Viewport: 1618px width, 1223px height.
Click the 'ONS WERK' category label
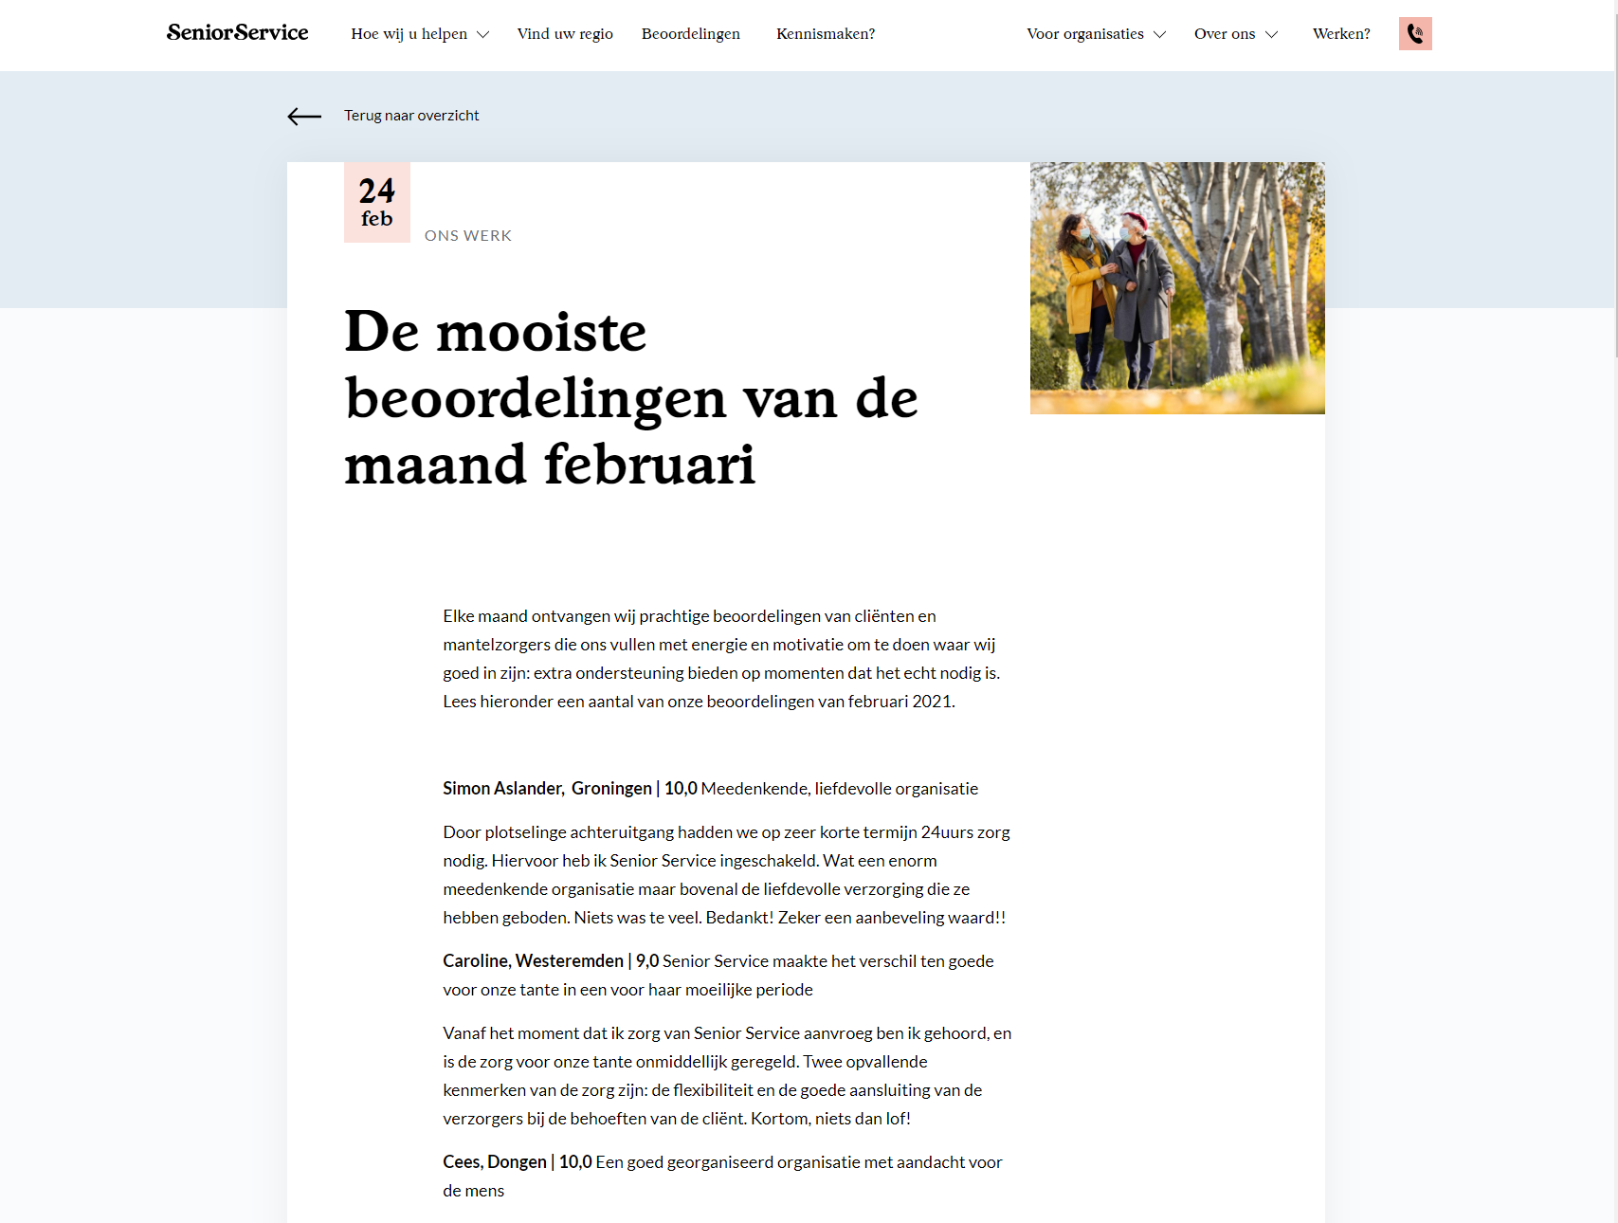[468, 236]
